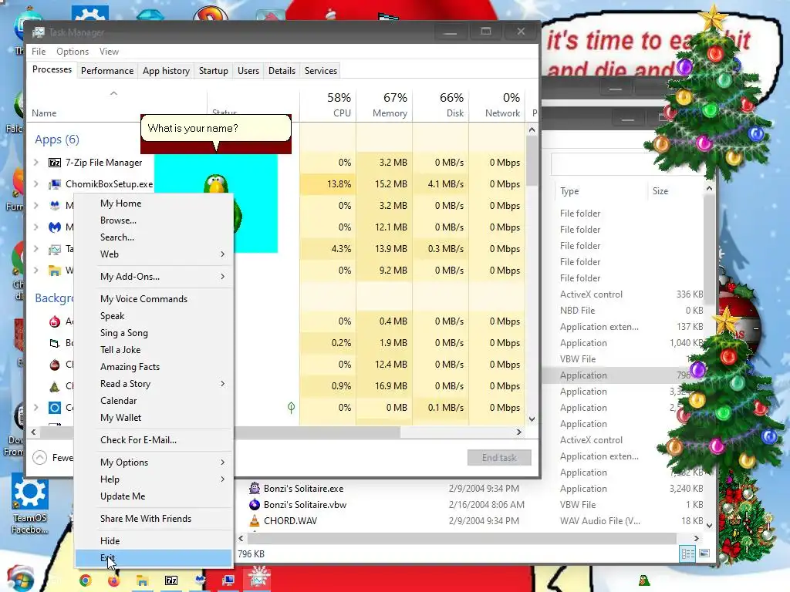Click the Christmas tree process icon in the 16.9 MB row

[x=55, y=386]
